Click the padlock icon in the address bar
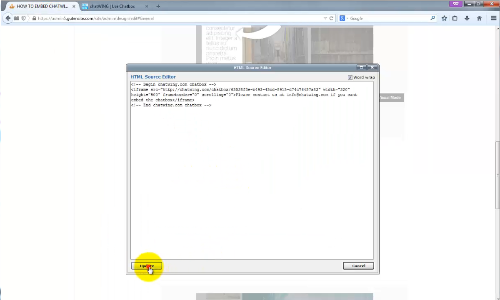This screenshot has height=300, width=500. point(34,18)
